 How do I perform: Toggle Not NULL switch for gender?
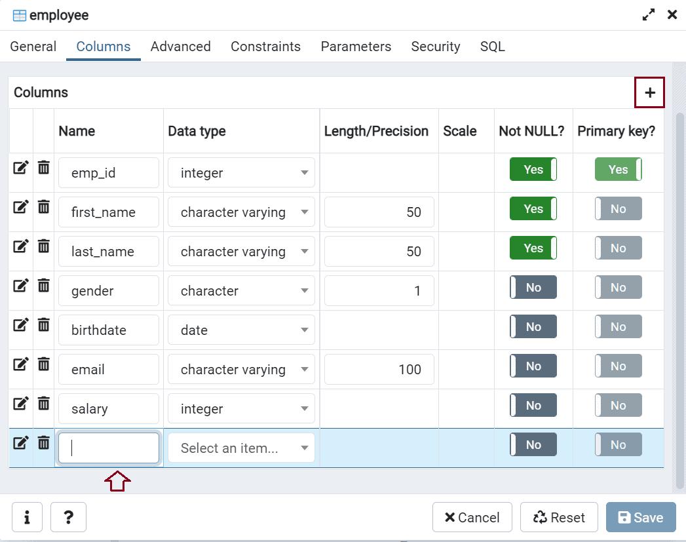(533, 288)
